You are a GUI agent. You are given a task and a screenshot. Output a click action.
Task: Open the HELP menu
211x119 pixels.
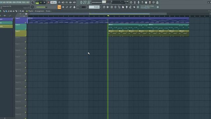pos(28,2)
